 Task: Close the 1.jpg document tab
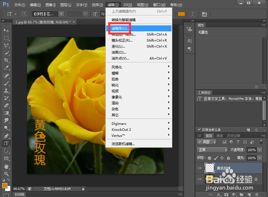click(x=74, y=22)
